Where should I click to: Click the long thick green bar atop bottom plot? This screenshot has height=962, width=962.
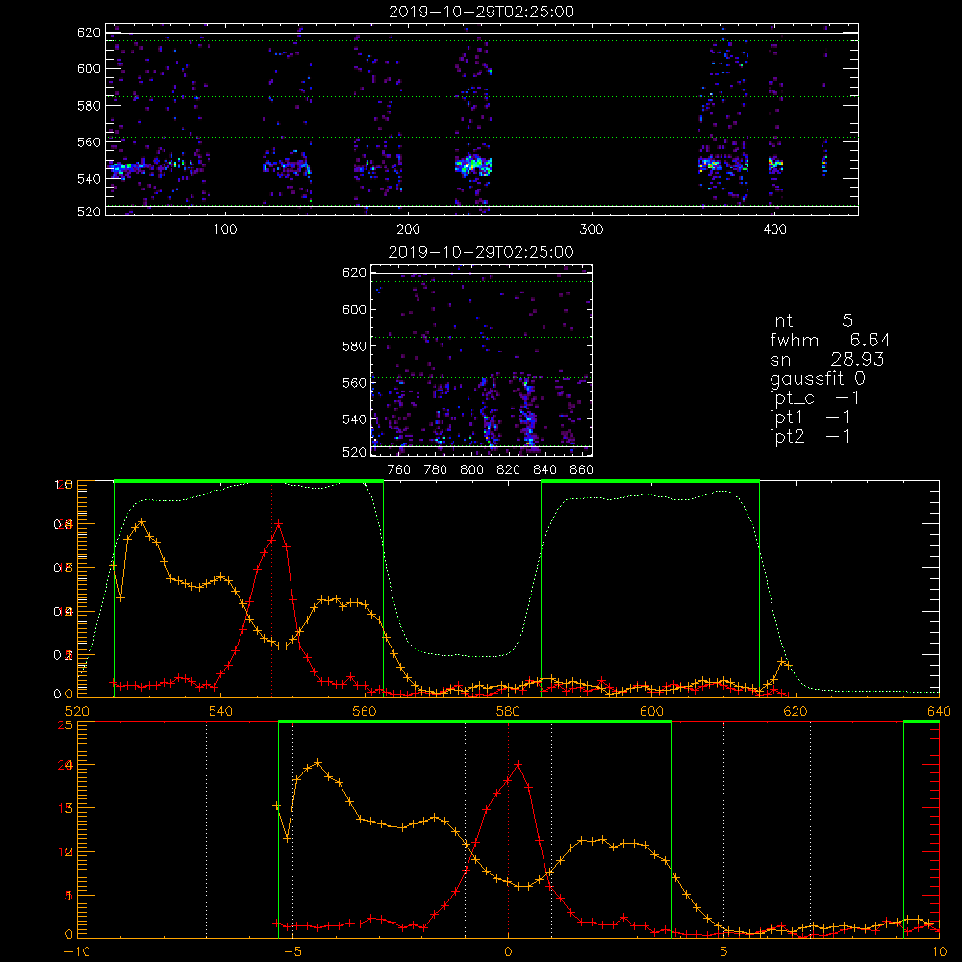(475, 721)
